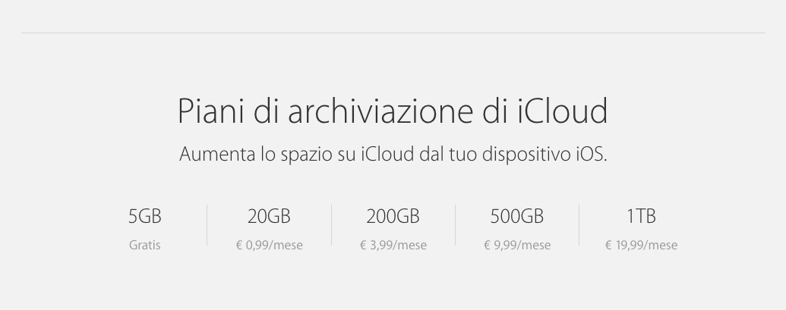Click the € 19,99/mese price

[641, 246]
